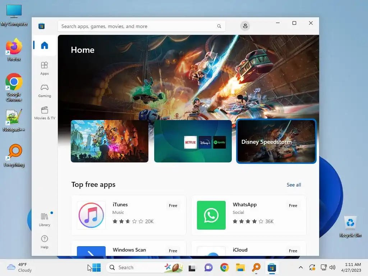
Task: Click the network icon in system tray
Action: coord(324,267)
